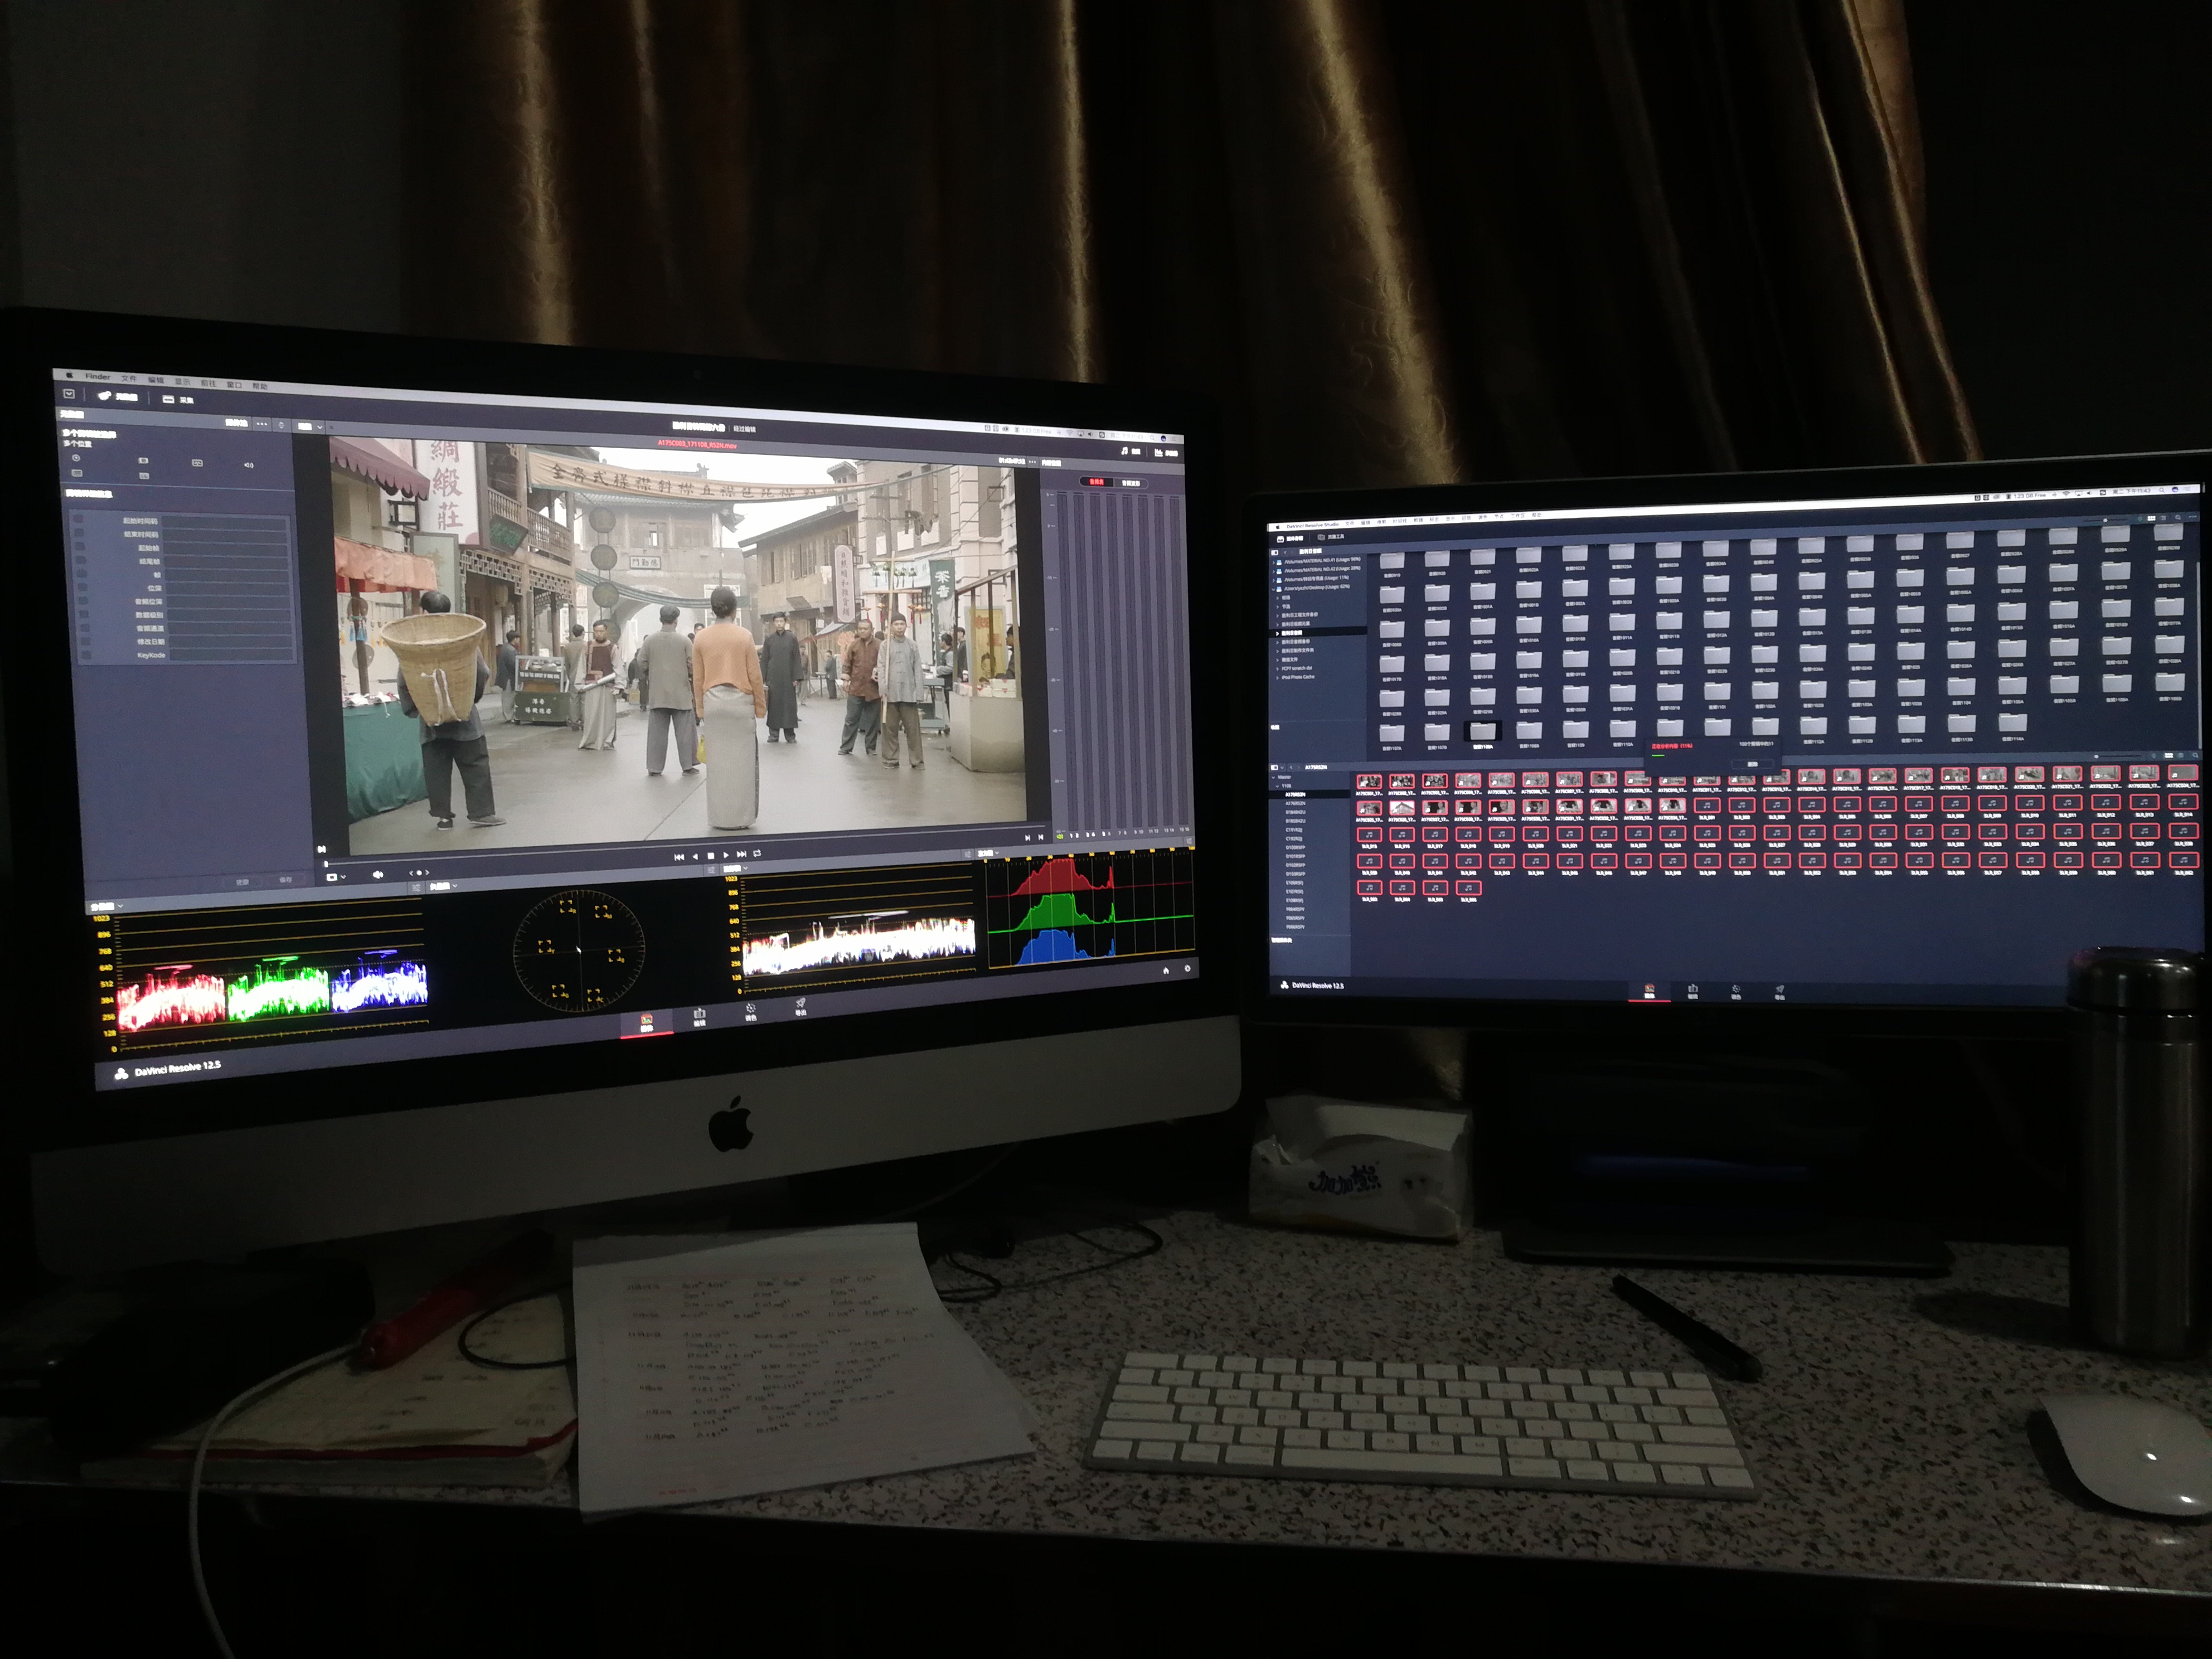
Task: Select first video clip thumbnail in media pool
Action: 1369,782
